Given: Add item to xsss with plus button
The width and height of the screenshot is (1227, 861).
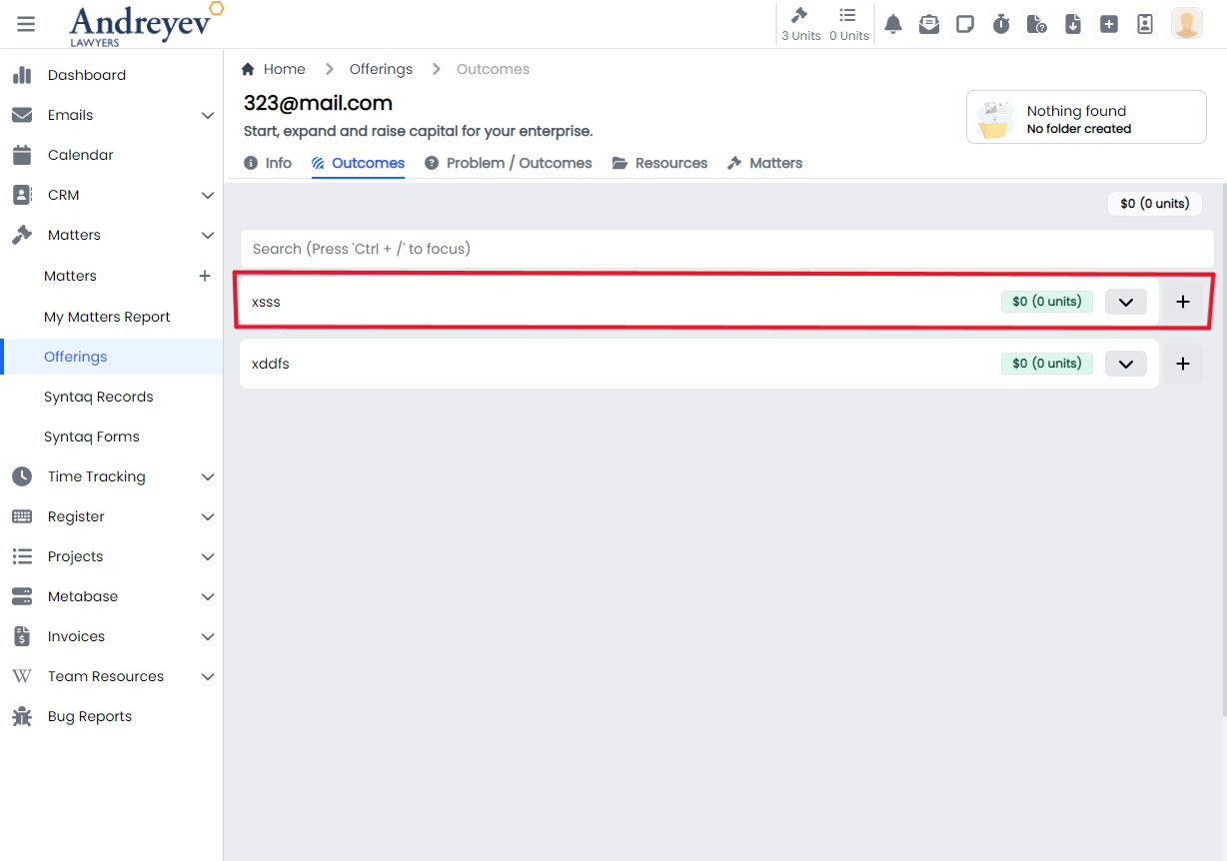Looking at the screenshot, I should point(1183,302).
